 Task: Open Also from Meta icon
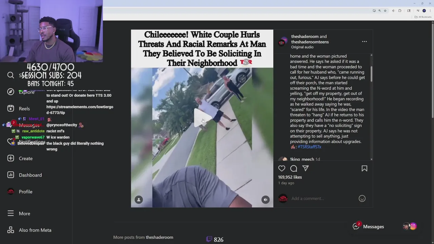[x=11, y=230]
